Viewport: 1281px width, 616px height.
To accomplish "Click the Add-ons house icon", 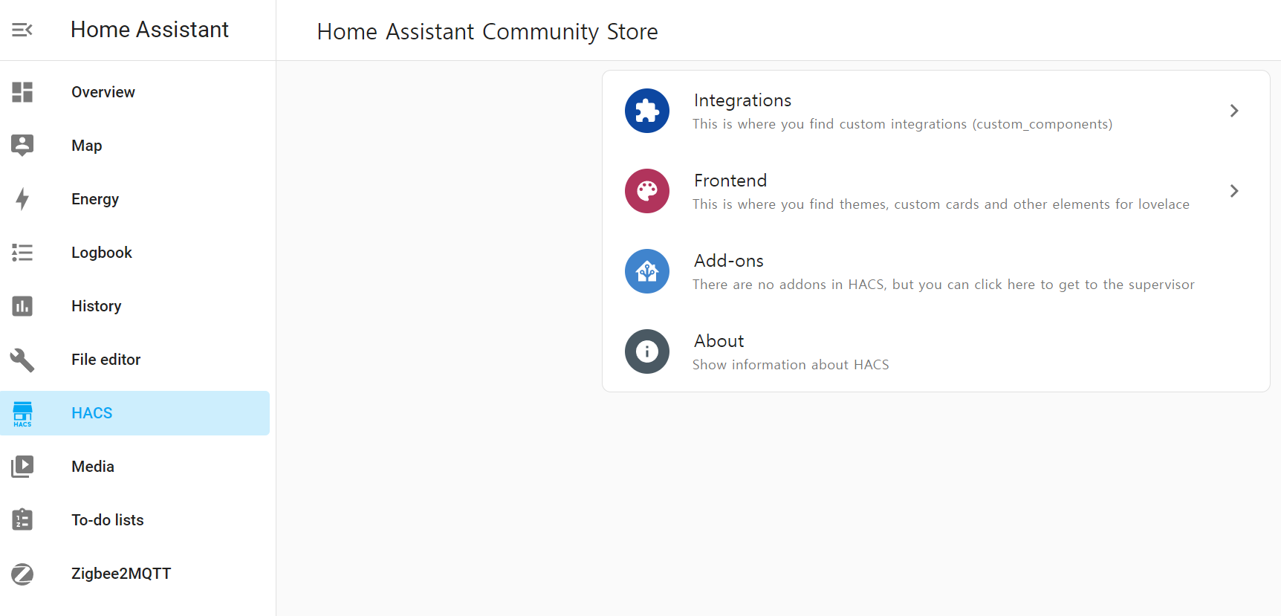I will (647, 271).
